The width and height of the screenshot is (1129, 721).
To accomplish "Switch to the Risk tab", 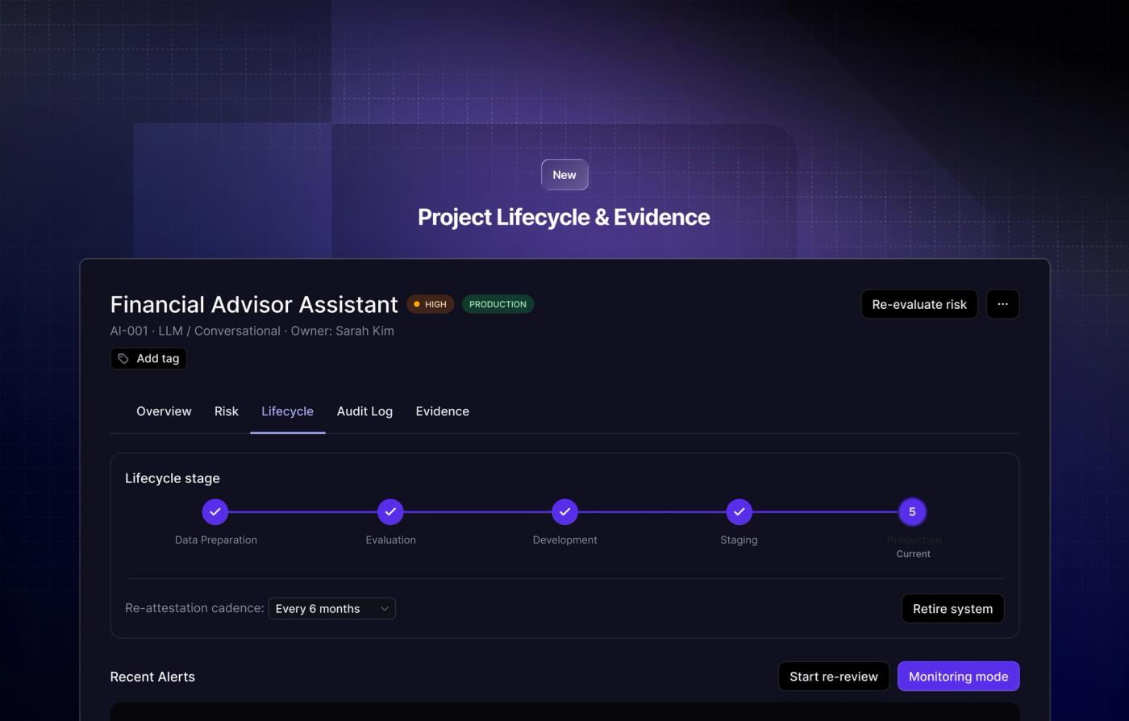I will coord(227,411).
